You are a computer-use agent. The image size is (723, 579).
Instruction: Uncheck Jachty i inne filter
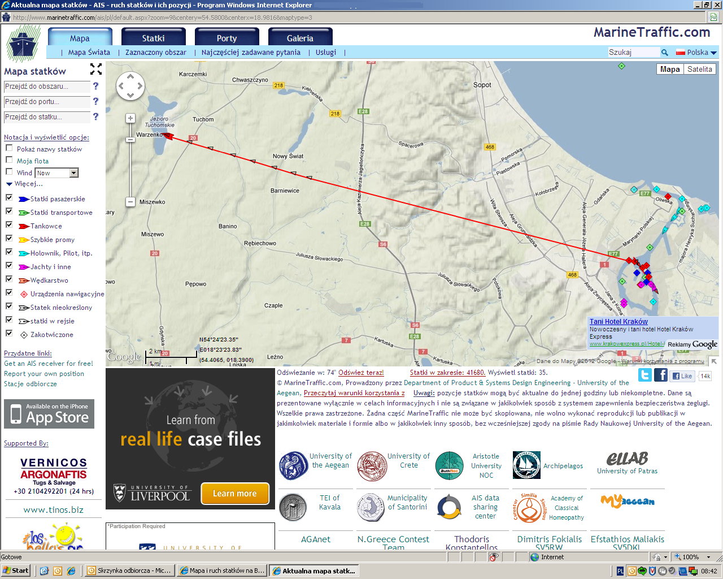pos(9,266)
